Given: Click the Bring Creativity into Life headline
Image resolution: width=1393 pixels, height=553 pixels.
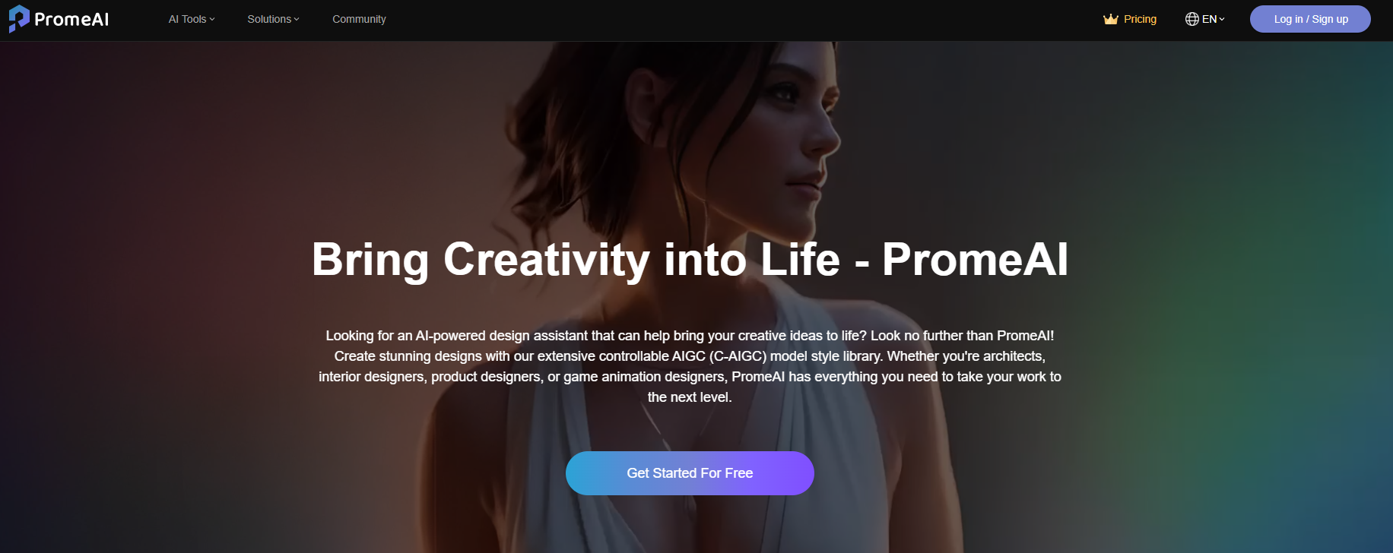Looking at the screenshot, I should click(x=690, y=260).
